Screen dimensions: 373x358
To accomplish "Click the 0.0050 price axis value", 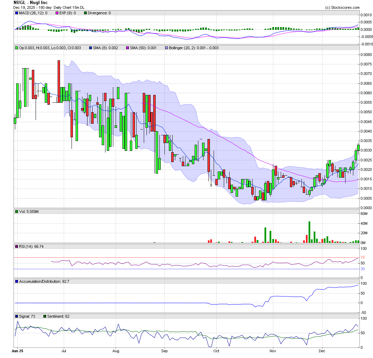I will 366,112.
